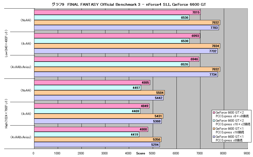This screenshot has height=157, width=253.
Task: Click the bar value 6993
Action: tap(195, 36)
